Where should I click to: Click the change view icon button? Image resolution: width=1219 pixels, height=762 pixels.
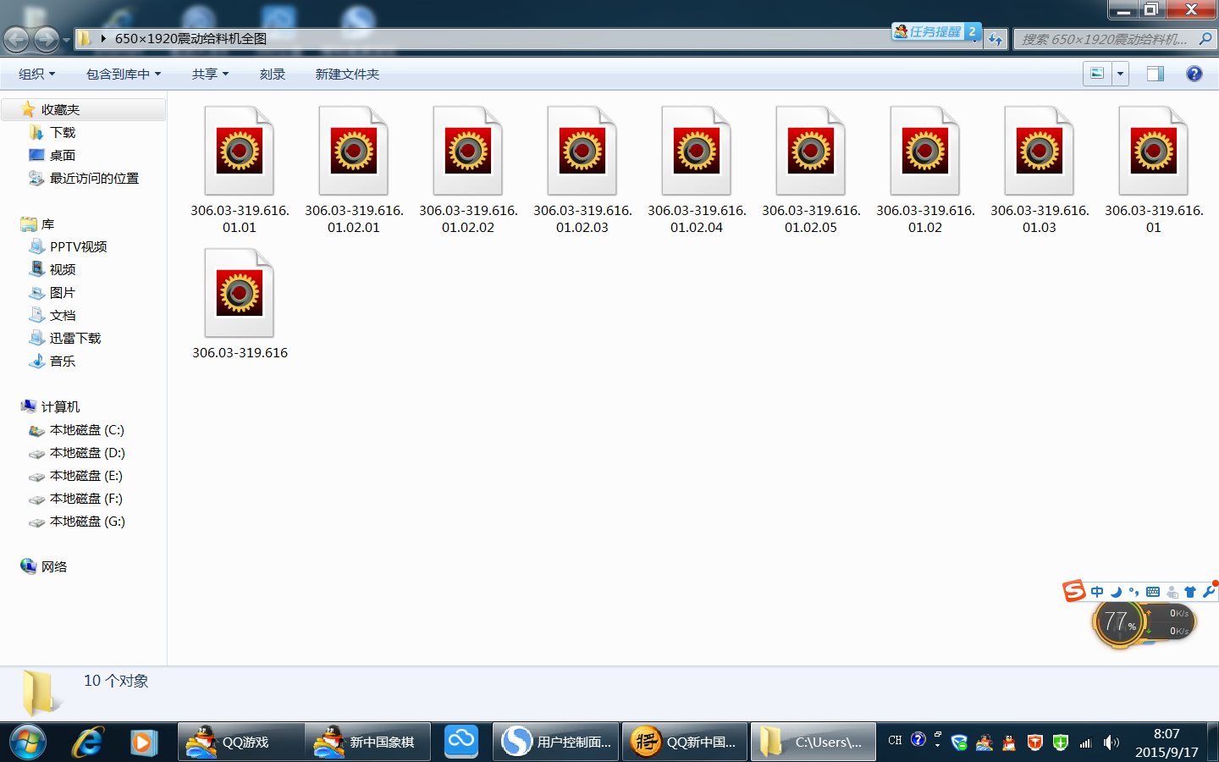tap(1097, 74)
